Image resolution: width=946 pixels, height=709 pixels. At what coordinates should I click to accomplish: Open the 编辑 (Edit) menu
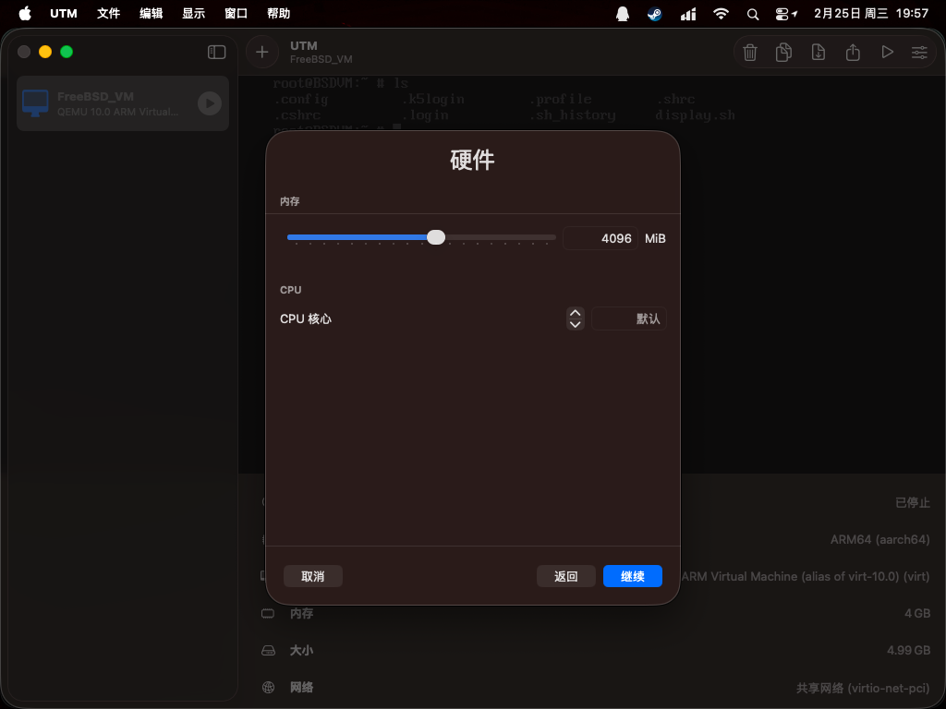pos(151,13)
